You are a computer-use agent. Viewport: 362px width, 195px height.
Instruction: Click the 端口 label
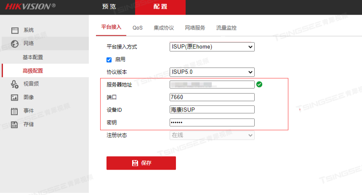click(112, 97)
